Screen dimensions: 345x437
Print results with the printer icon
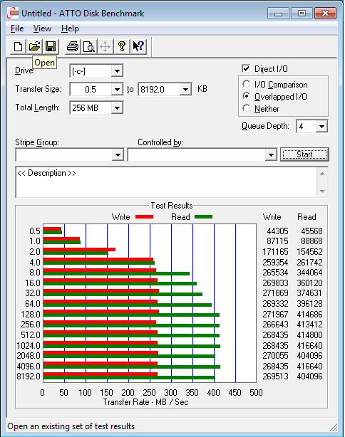73,46
